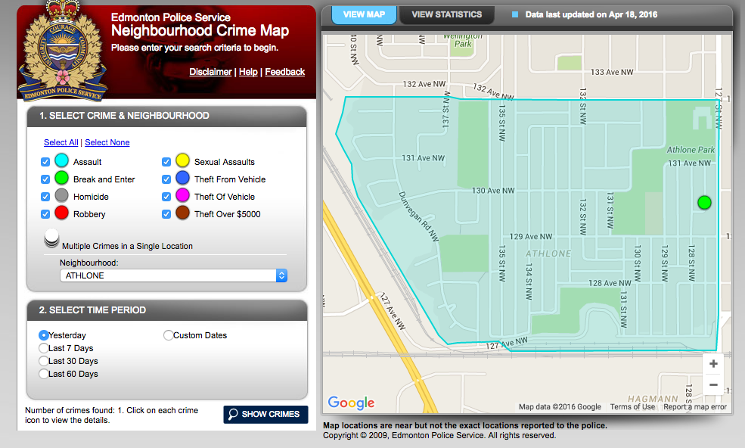Click the gray Homicide crime icon
Screen dimensions: 745x448
[x=61, y=197]
